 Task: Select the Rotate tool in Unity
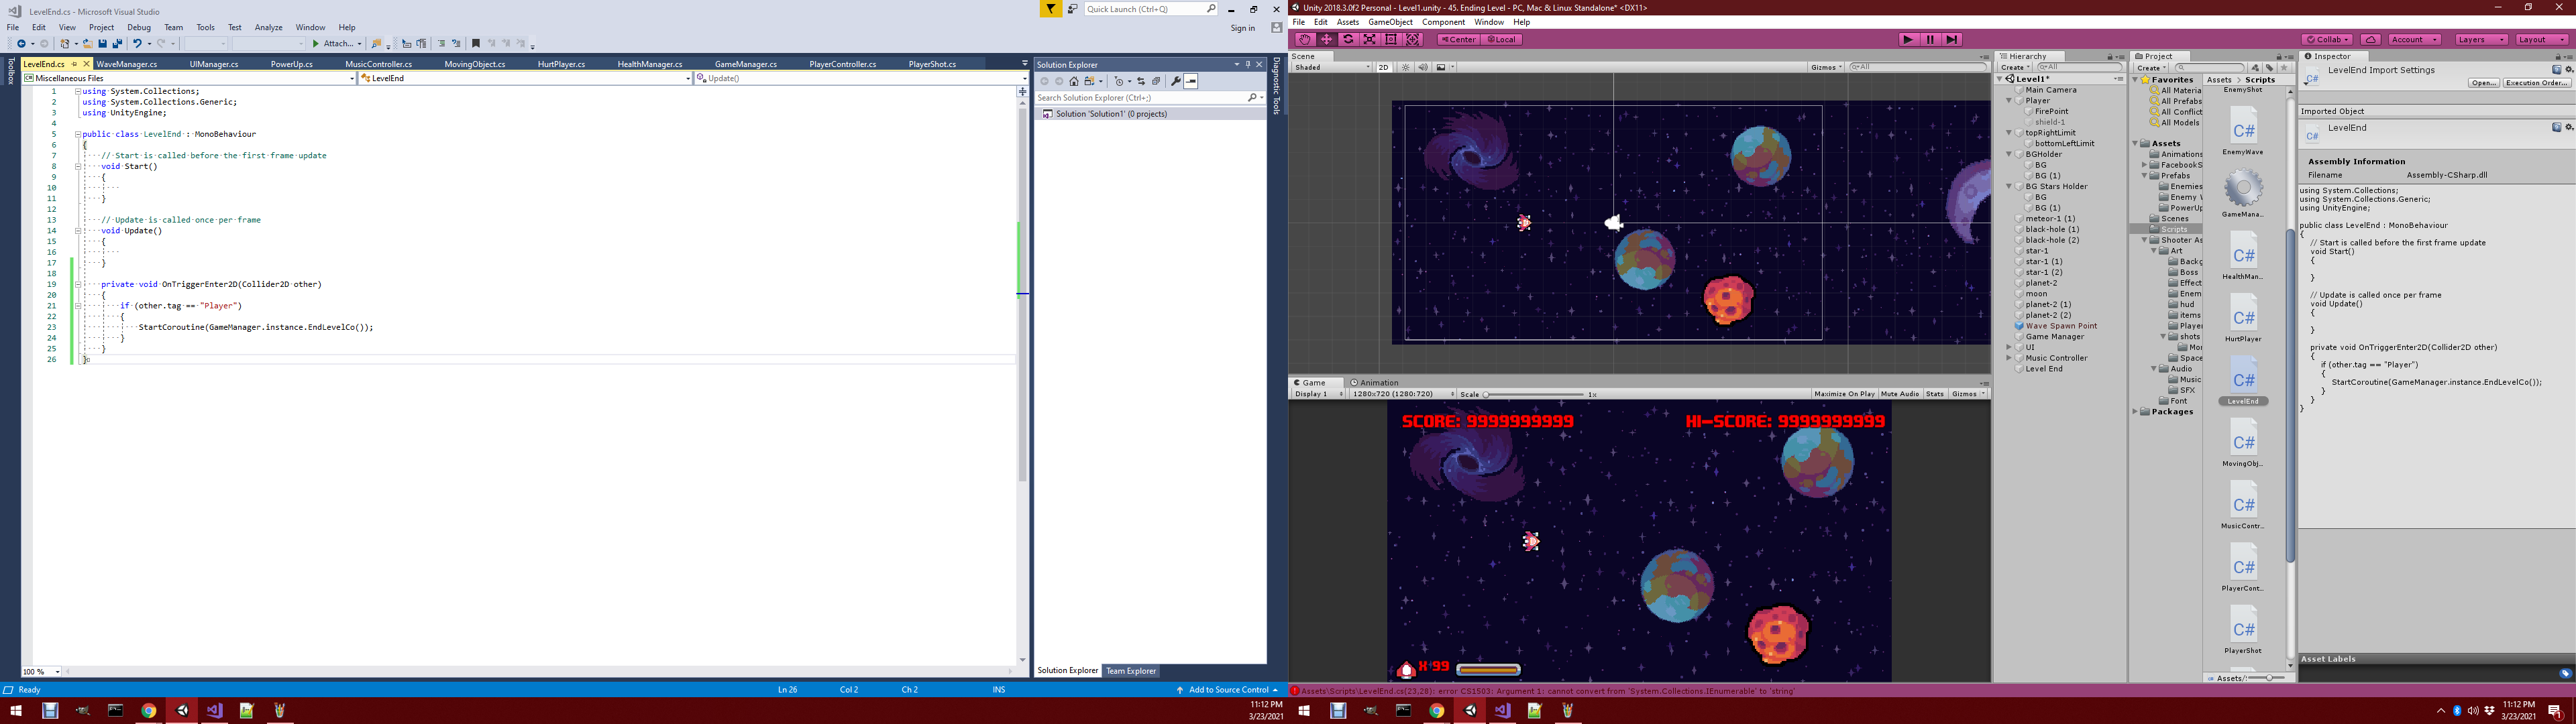coord(1348,40)
